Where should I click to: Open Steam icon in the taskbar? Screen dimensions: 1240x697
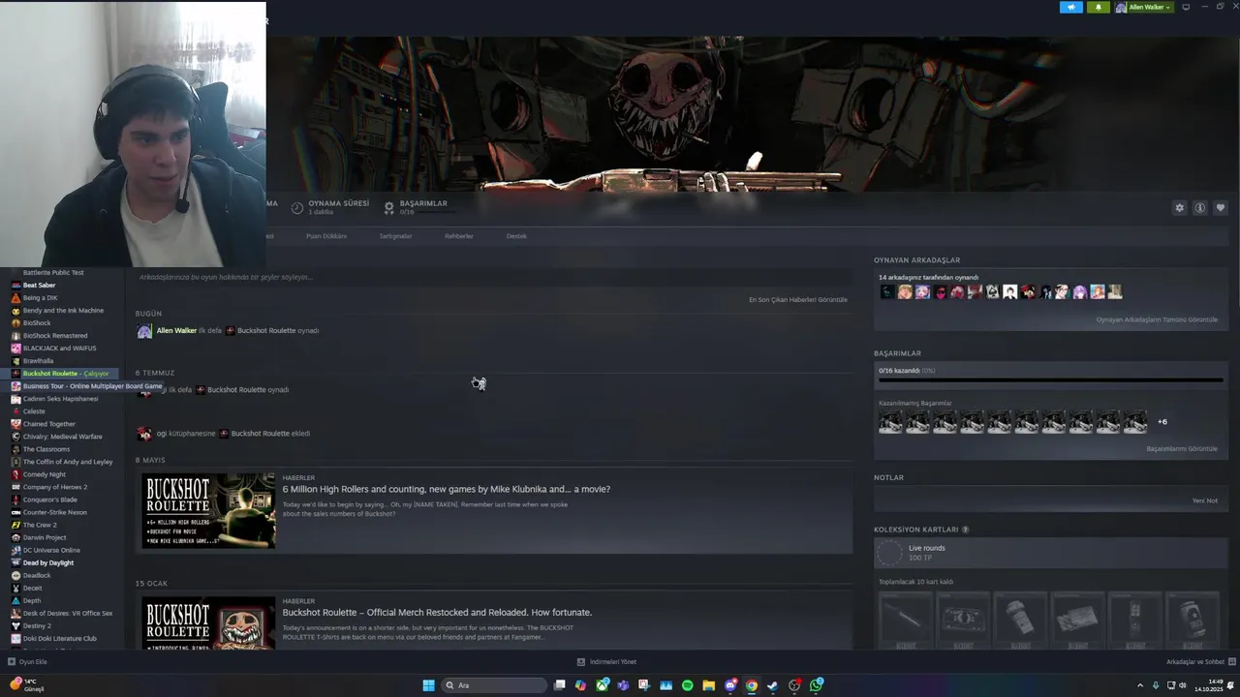click(x=772, y=685)
